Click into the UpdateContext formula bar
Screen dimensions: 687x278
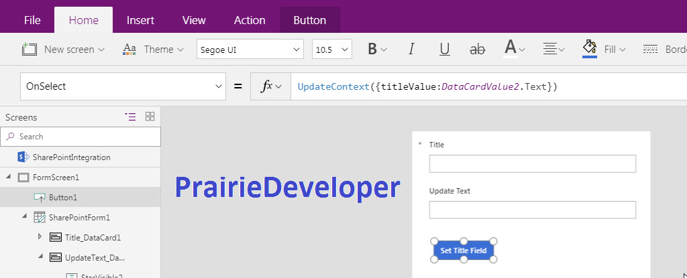point(488,86)
